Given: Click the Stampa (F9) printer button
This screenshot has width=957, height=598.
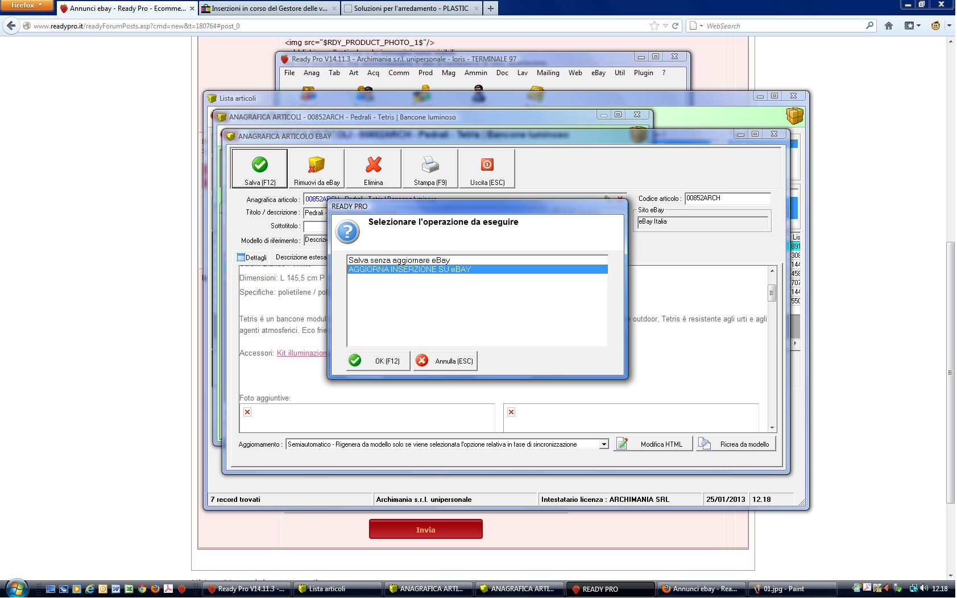Looking at the screenshot, I should click(x=430, y=168).
